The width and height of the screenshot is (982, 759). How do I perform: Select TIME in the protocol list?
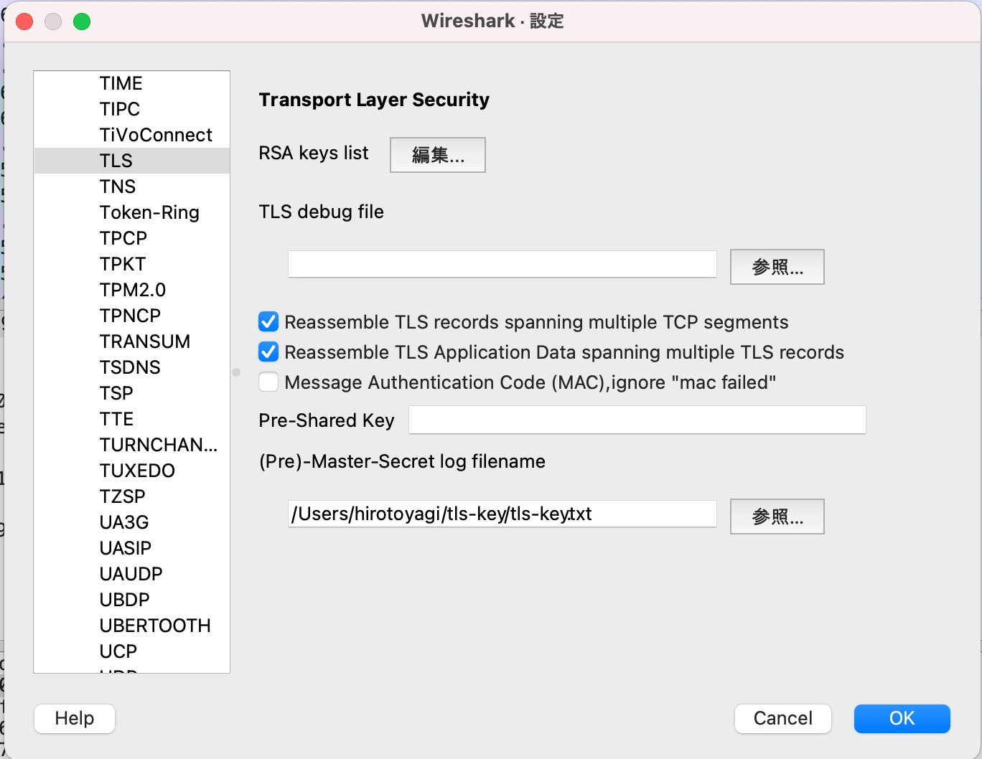(121, 83)
